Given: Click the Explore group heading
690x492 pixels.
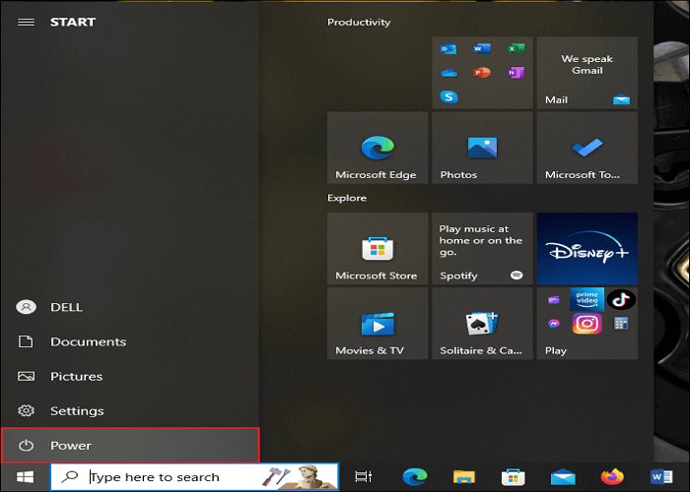Looking at the screenshot, I should pyautogui.click(x=347, y=198).
